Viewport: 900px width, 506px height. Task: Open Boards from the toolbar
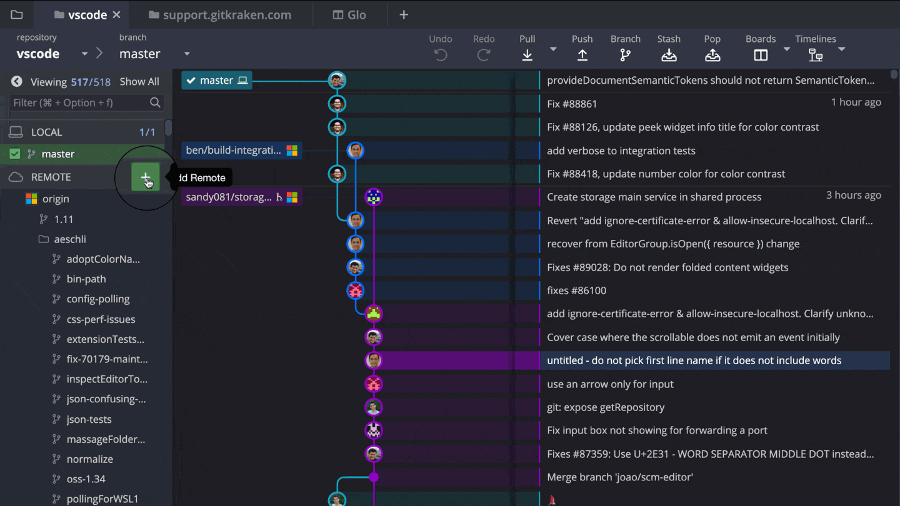tap(761, 55)
